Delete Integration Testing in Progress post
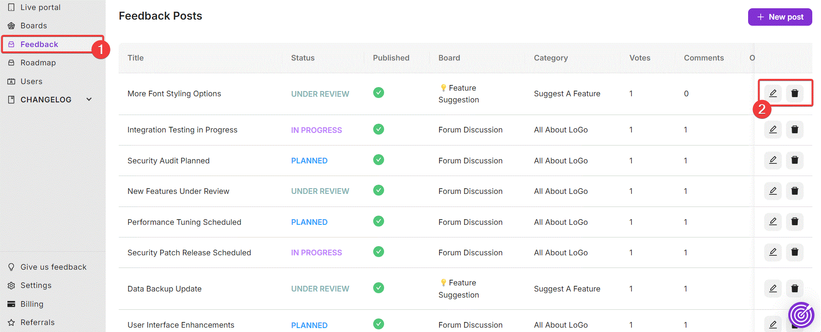The width and height of the screenshot is (821, 332). coord(794,129)
